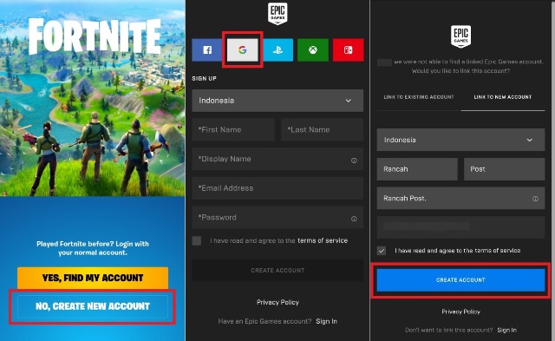Use the Nintendo Switch sign-up icon
555x341 pixels.
click(x=349, y=50)
